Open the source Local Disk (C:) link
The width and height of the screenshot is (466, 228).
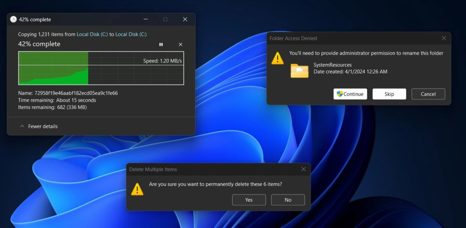(92, 34)
